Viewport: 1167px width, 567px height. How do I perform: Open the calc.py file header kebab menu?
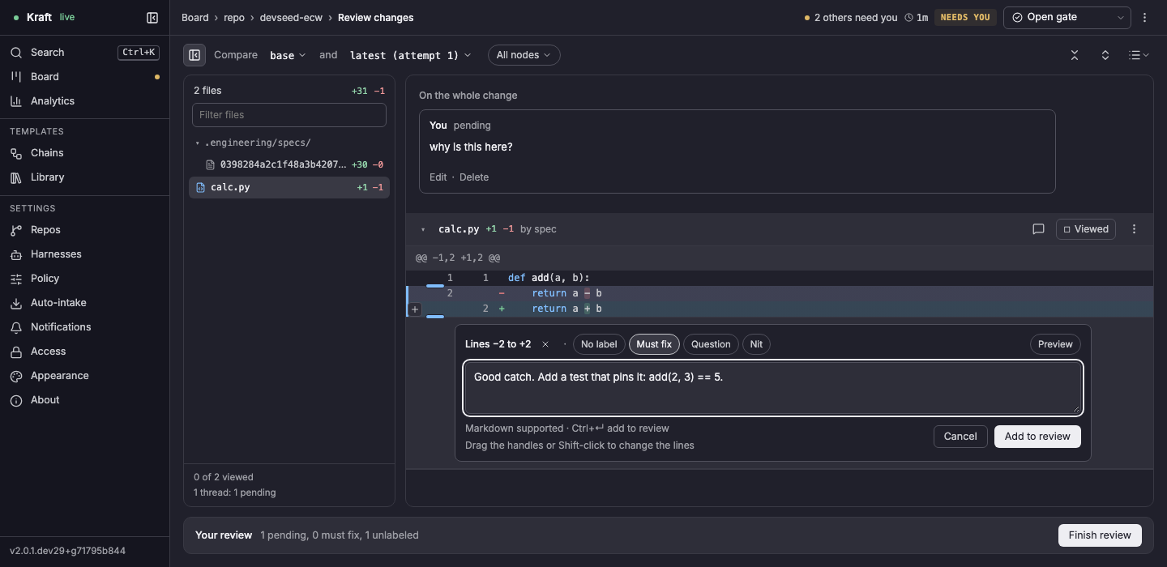(x=1135, y=229)
